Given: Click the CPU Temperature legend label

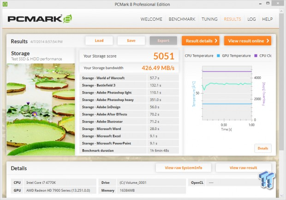Looking at the screenshot, I should click(x=199, y=56).
